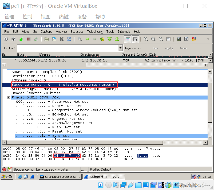
Task: Open the File menu
Action: [7, 32]
